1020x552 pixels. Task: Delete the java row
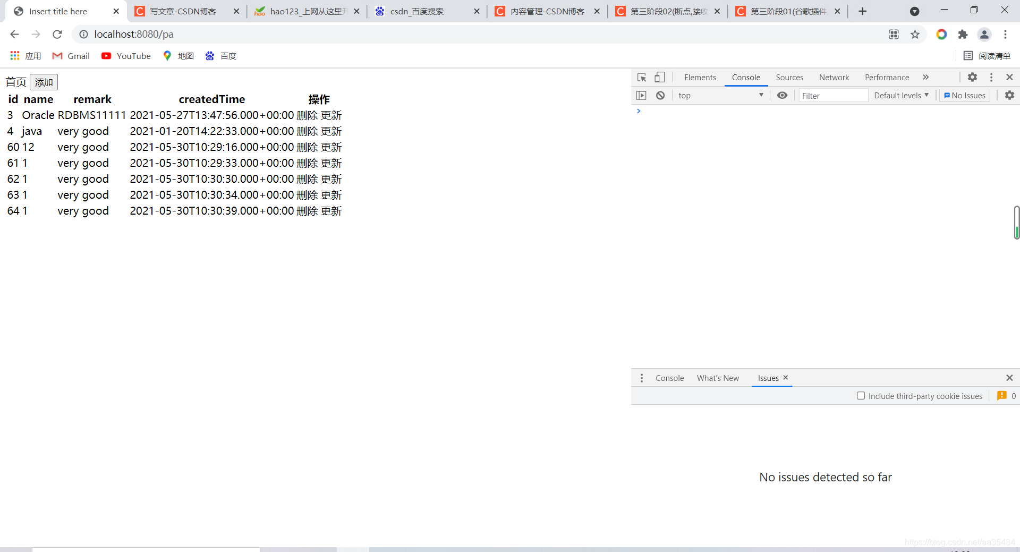[x=307, y=131]
